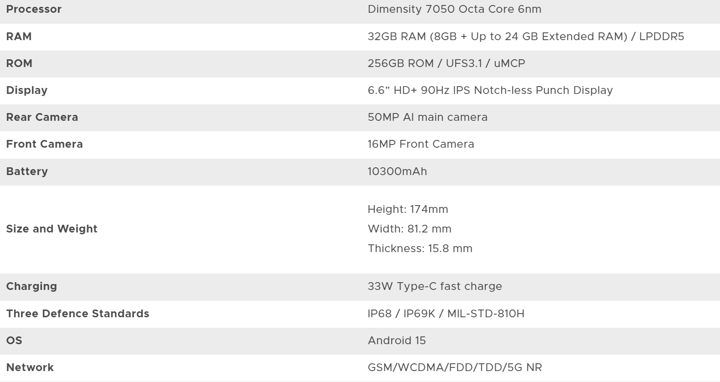The height and width of the screenshot is (382, 720).
Task: Click the Size and Weight label
Action: (x=52, y=229)
